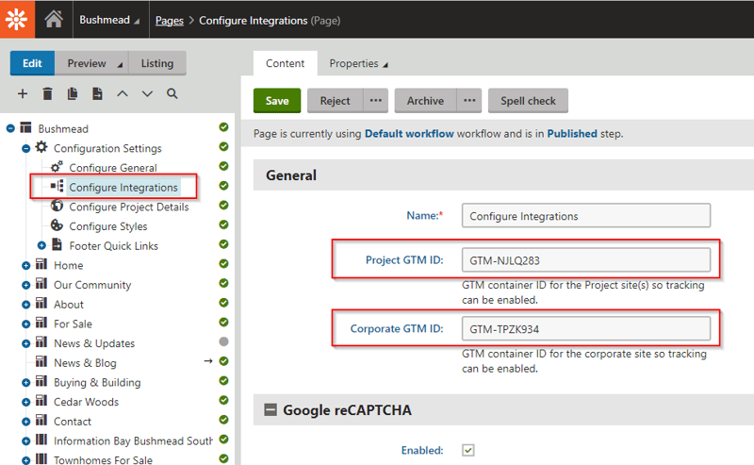The width and height of the screenshot is (754, 465).
Task: Click the page icon beside Cedar Woods
Action: [x=41, y=401]
